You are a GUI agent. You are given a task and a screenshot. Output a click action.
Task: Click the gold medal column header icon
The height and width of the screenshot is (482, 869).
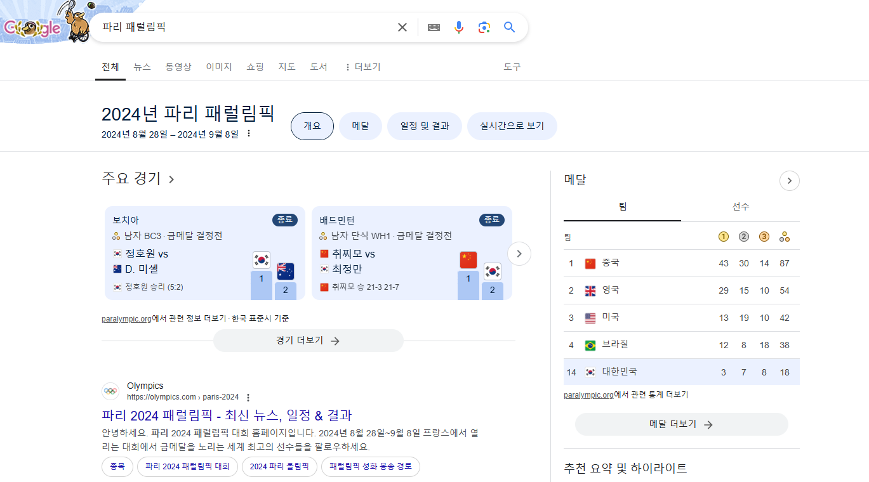(724, 237)
